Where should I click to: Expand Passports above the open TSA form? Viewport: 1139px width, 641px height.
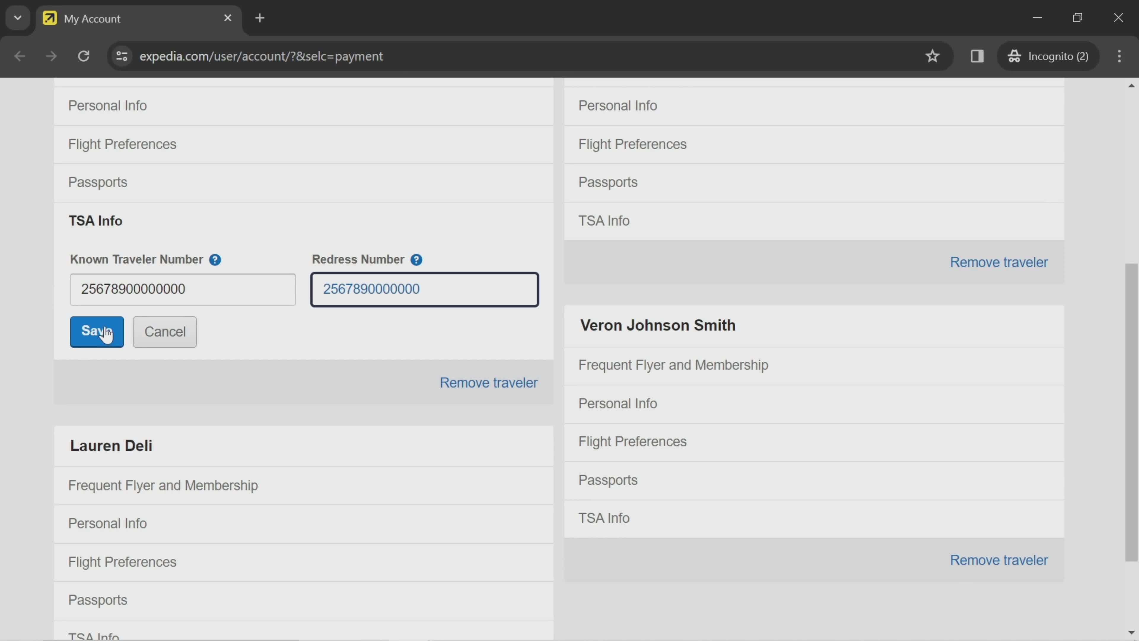coord(303,182)
